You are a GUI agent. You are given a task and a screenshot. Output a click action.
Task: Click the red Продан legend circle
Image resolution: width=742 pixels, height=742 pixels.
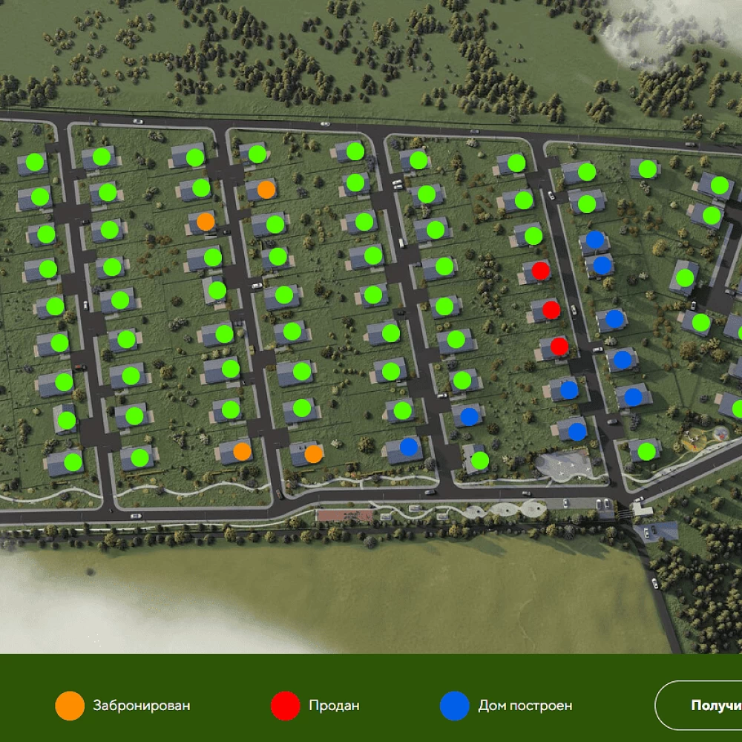click(286, 706)
